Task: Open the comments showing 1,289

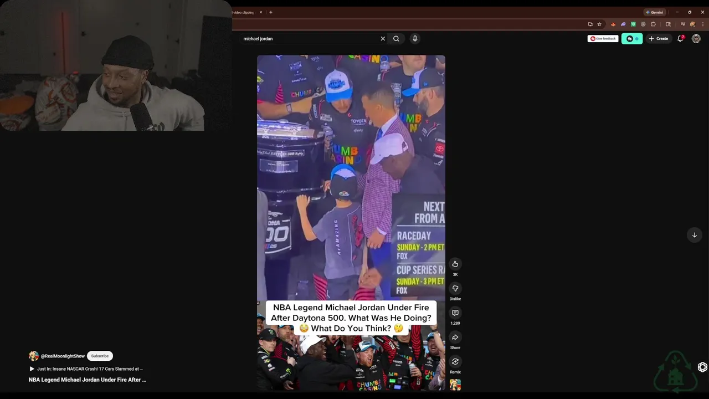Action: click(x=455, y=313)
